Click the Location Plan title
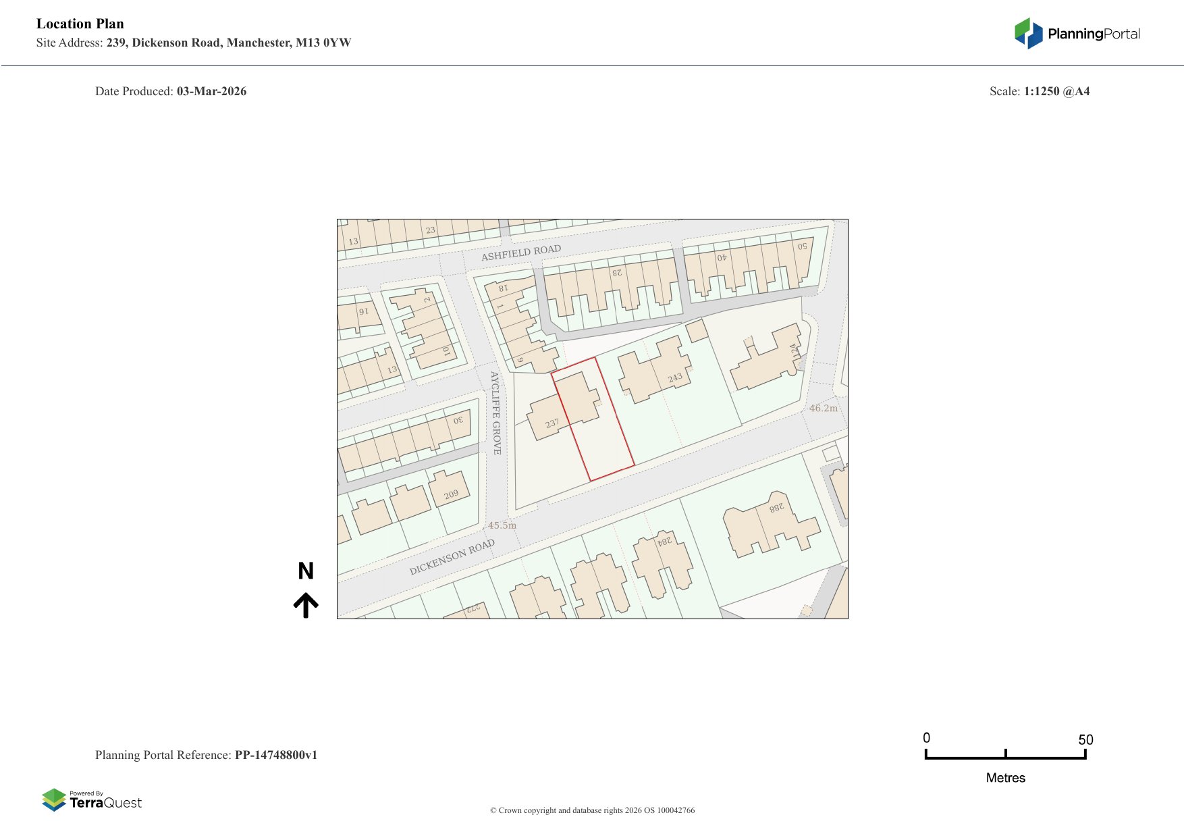 [x=80, y=24]
